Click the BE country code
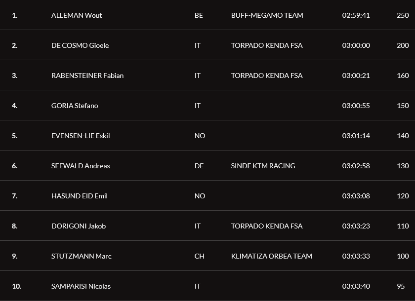415x301 pixels. 199,15
